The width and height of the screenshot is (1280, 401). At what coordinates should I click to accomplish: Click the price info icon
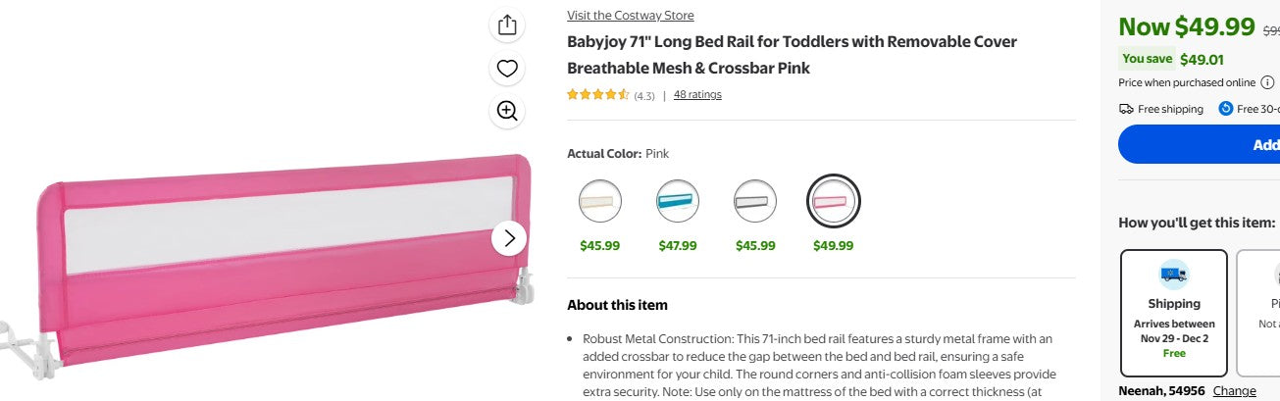(x=1267, y=82)
